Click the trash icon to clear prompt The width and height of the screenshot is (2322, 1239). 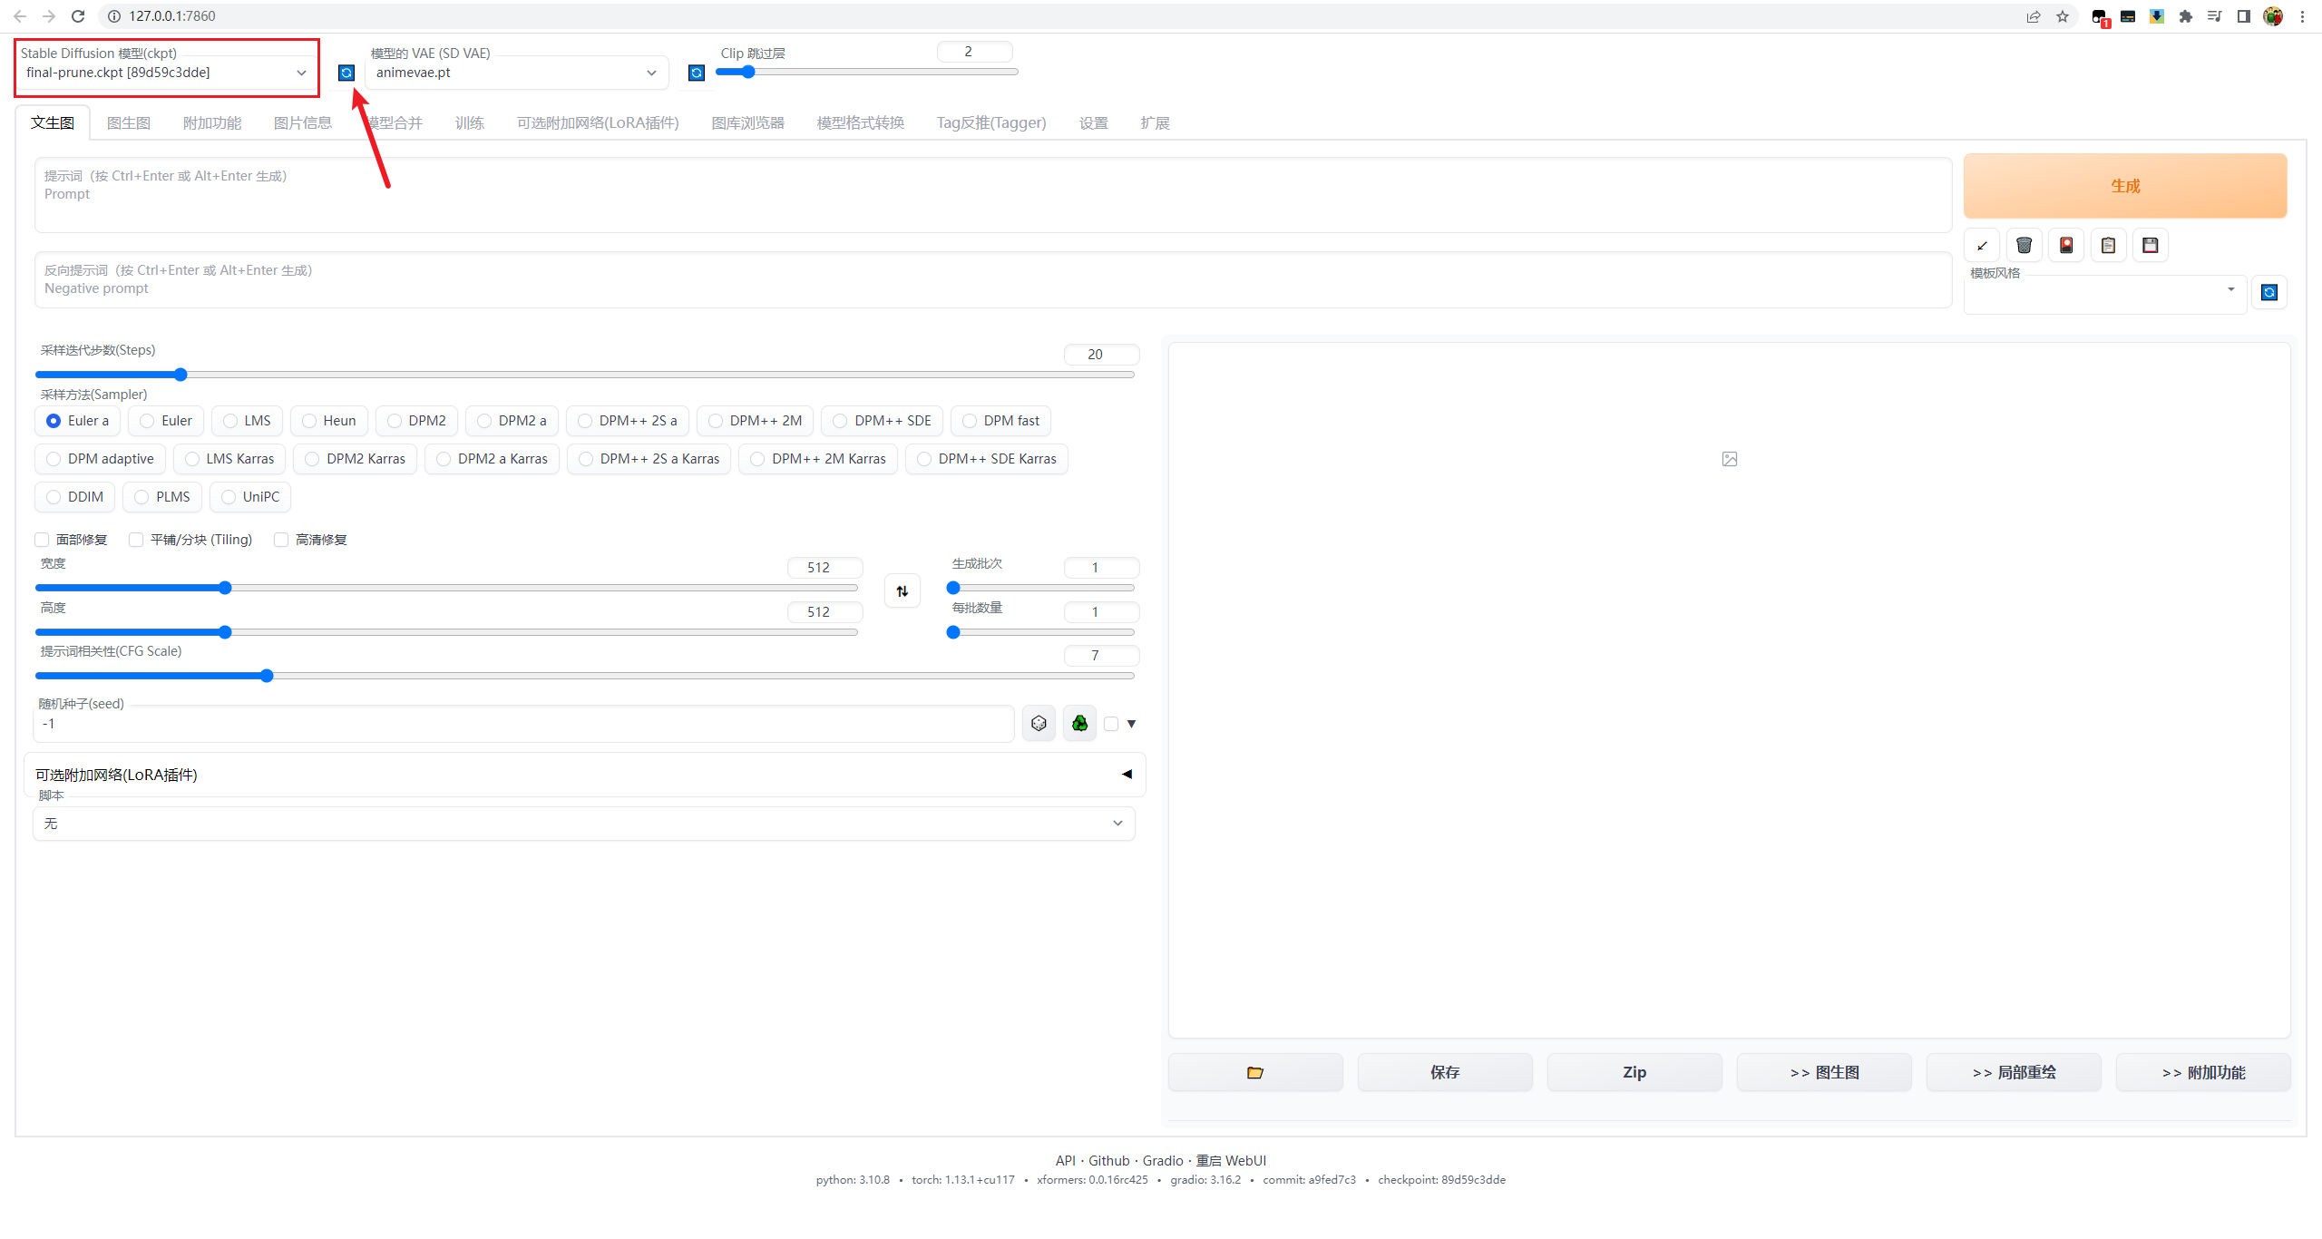click(x=2024, y=245)
